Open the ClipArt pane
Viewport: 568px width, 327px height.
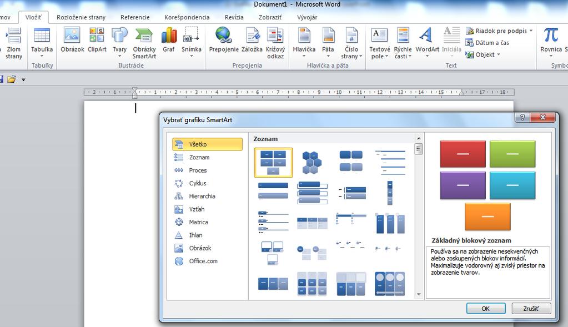pos(97,40)
